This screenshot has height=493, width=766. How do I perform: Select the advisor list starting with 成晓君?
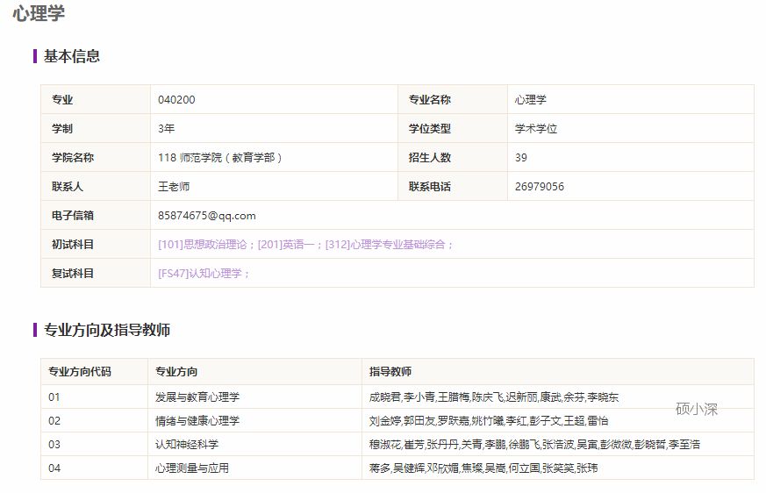point(493,397)
